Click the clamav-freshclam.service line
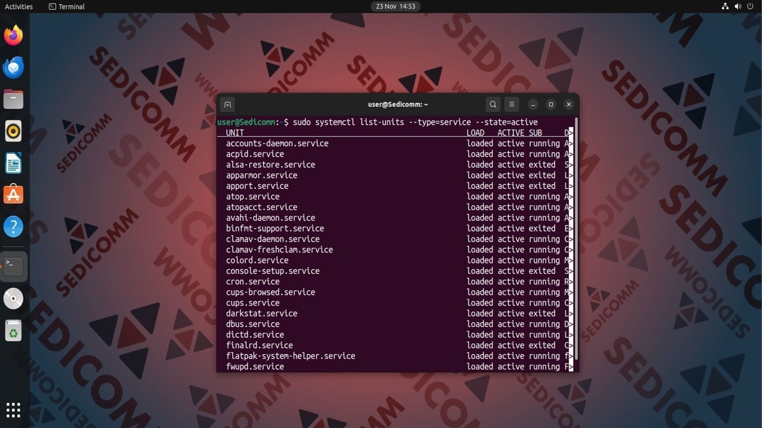Image resolution: width=762 pixels, height=428 pixels. click(x=279, y=250)
